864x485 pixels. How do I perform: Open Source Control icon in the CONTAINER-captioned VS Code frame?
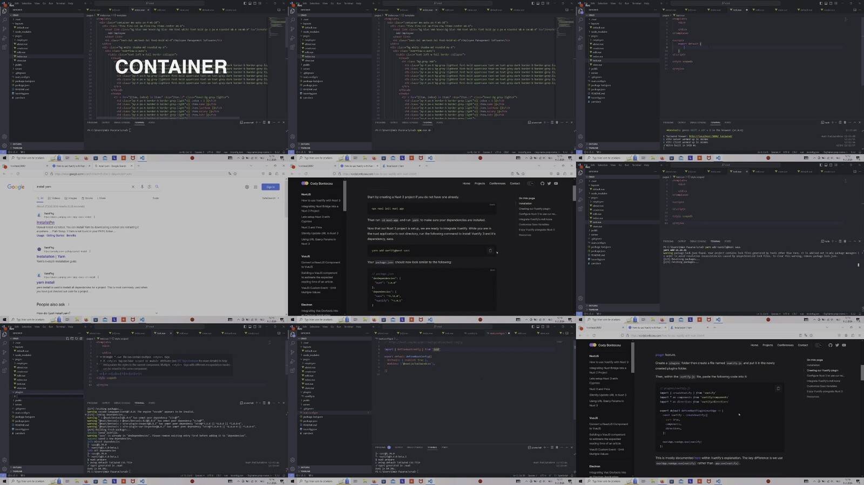4,29
